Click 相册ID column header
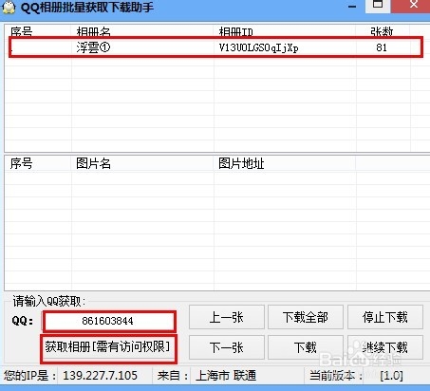This screenshot has height=391, width=430. point(235,31)
